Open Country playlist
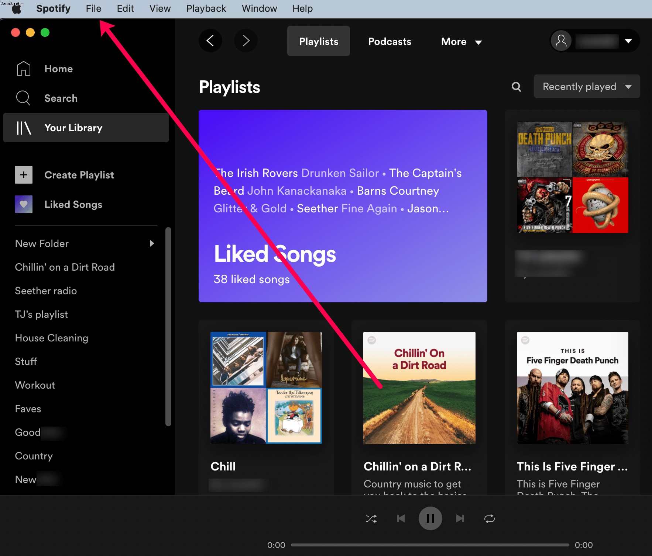Viewport: 652px width, 556px height. point(34,456)
